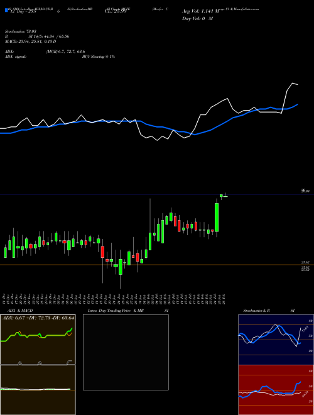The image size is (314, 415).
Task: Click the end of the blue SMA line
Action: pyautogui.click(x=298, y=104)
